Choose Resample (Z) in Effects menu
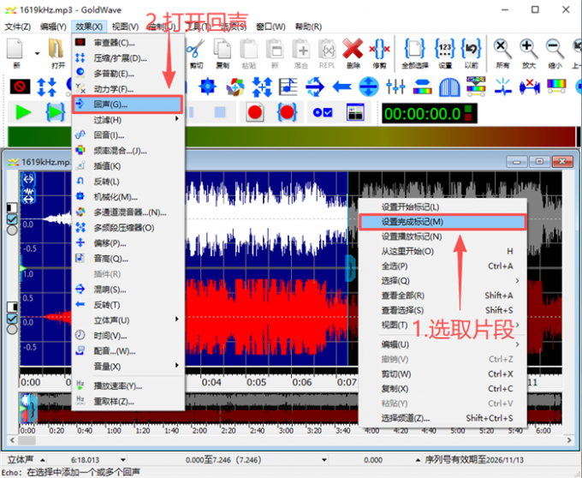The height and width of the screenshot is (478, 582). click(x=128, y=402)
